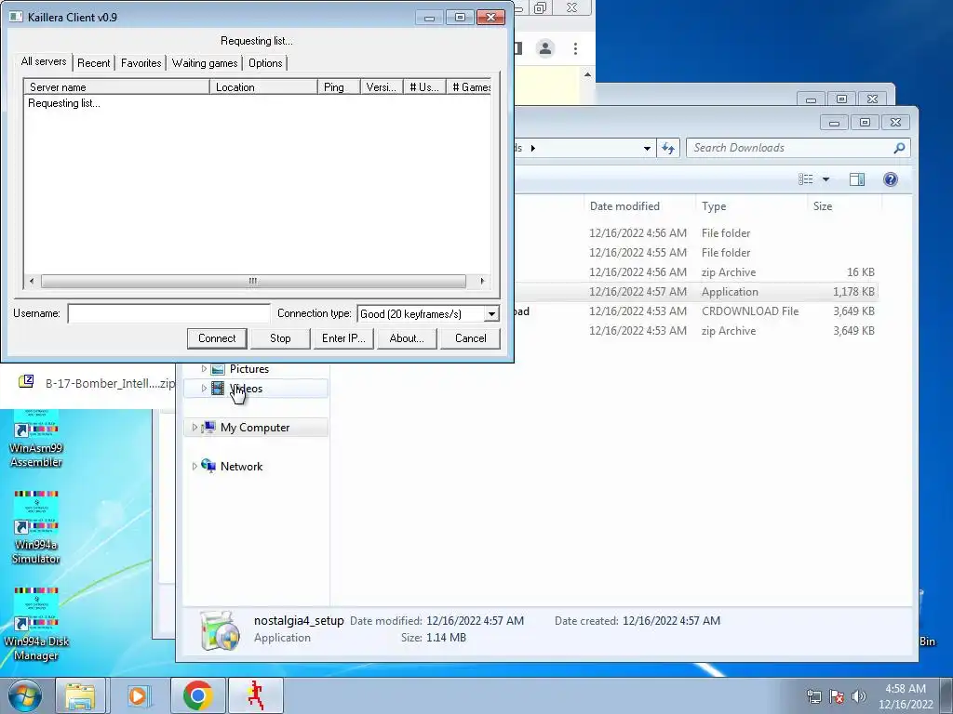Click the Search Downloads box
This screenshot has width=953, height=714.
click(x=789, y=148)
